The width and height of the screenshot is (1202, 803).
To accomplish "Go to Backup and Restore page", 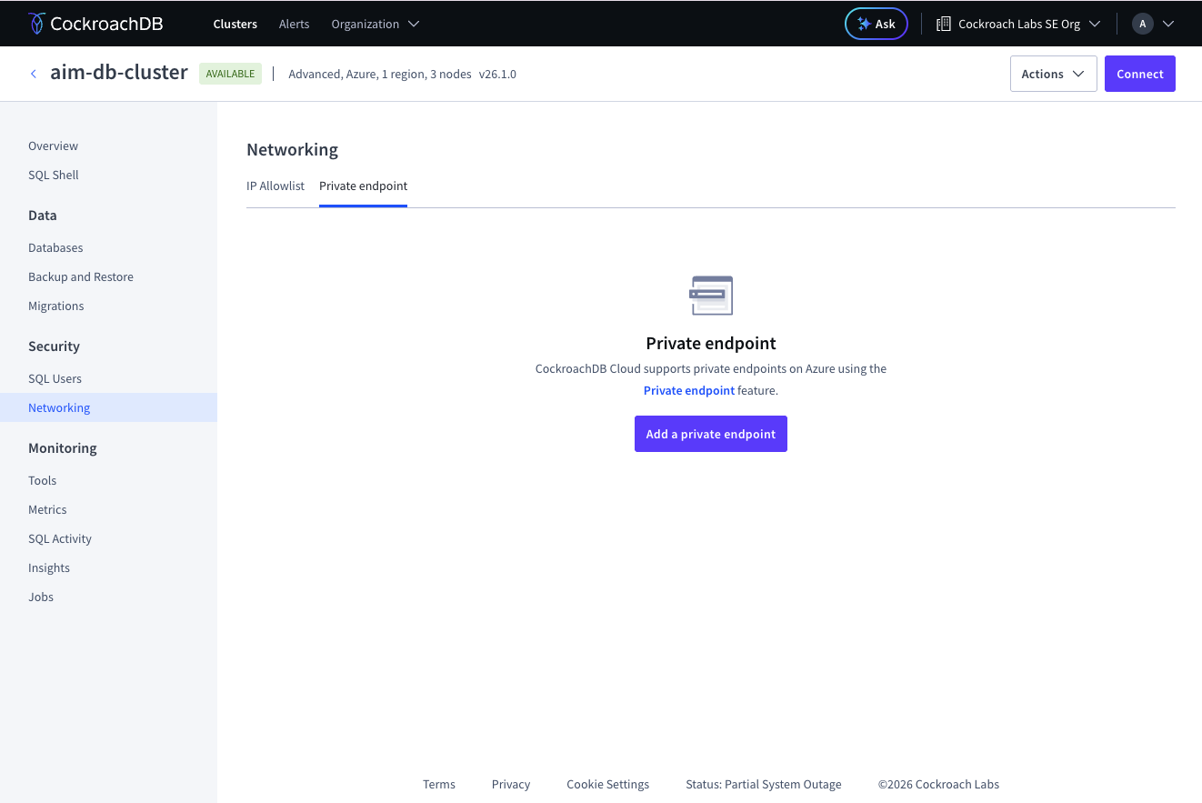I will (81, 276).
